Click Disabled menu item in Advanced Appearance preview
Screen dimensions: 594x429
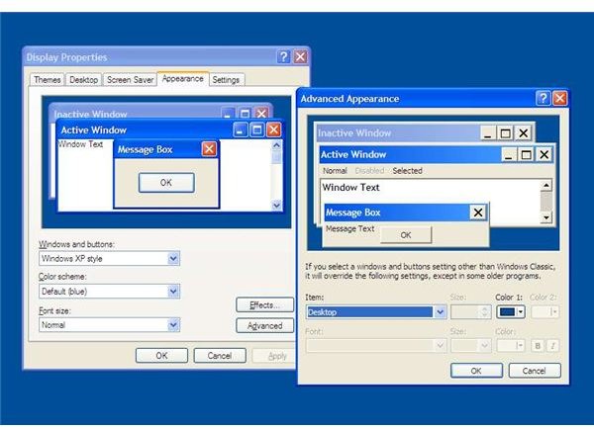pyautogui.click(x=369, y=171)
